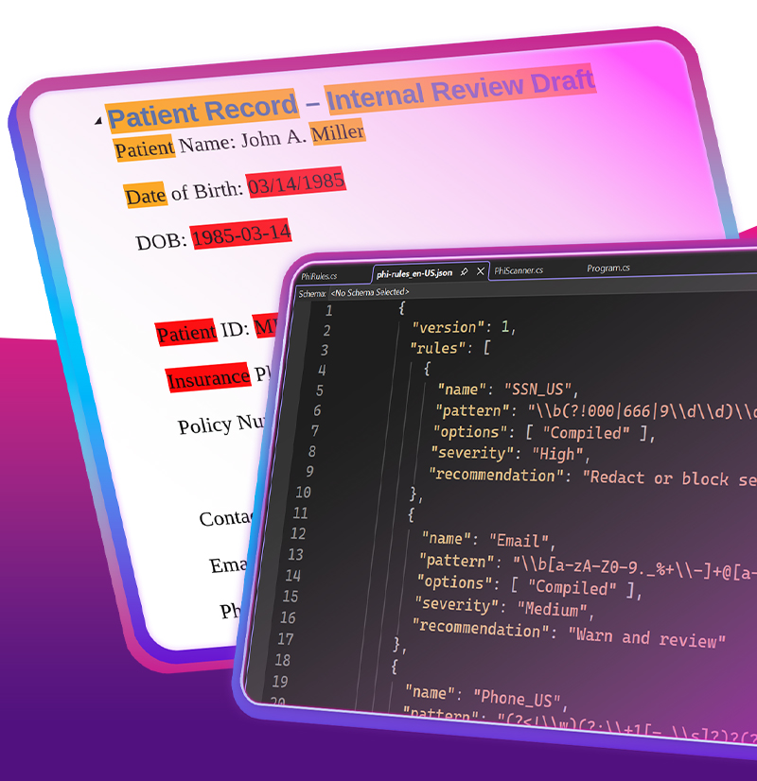
Task: Click the Internal Review Draft heading text
Action: coord(460,91)
